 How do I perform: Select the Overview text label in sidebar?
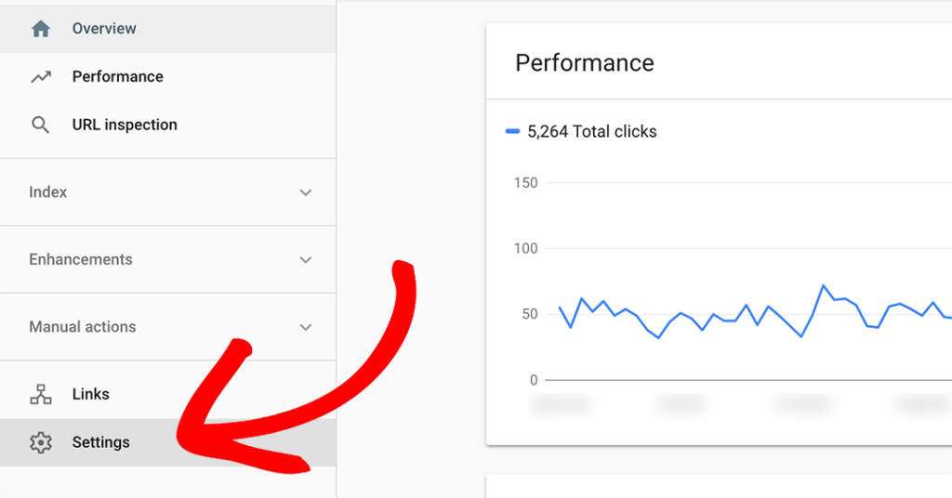pyautogui.click(x=104, y=29)
